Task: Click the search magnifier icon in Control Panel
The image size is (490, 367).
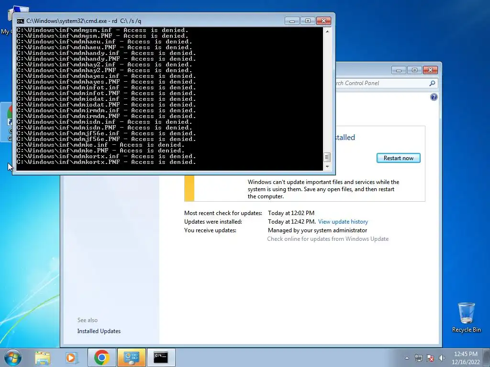Action: [x=432, y=83]
